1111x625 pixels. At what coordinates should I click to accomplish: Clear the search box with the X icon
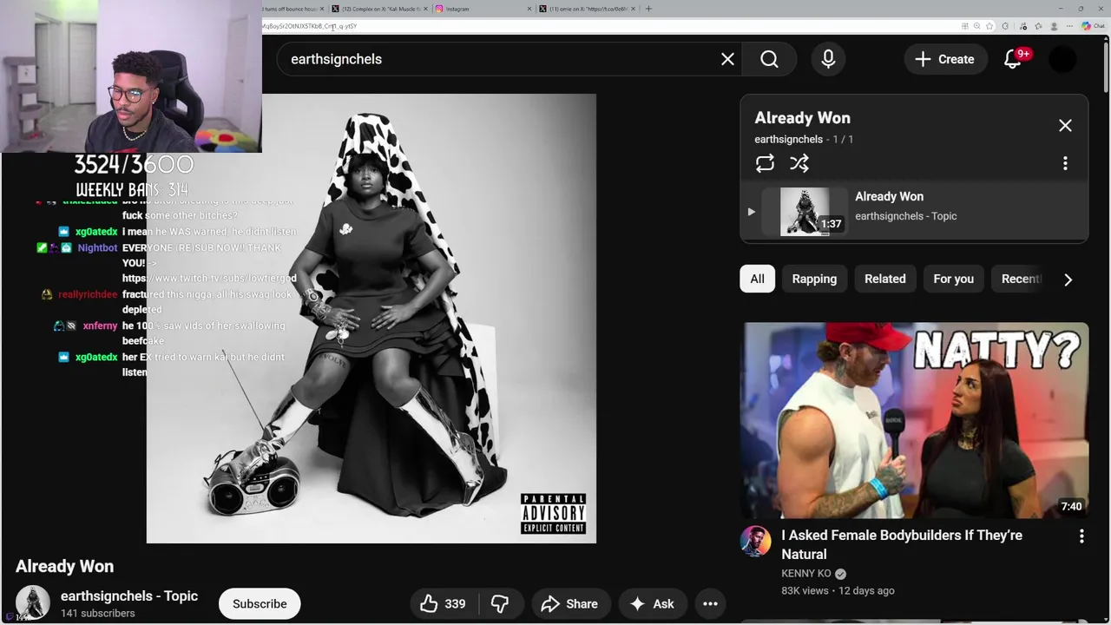point(727,59)
